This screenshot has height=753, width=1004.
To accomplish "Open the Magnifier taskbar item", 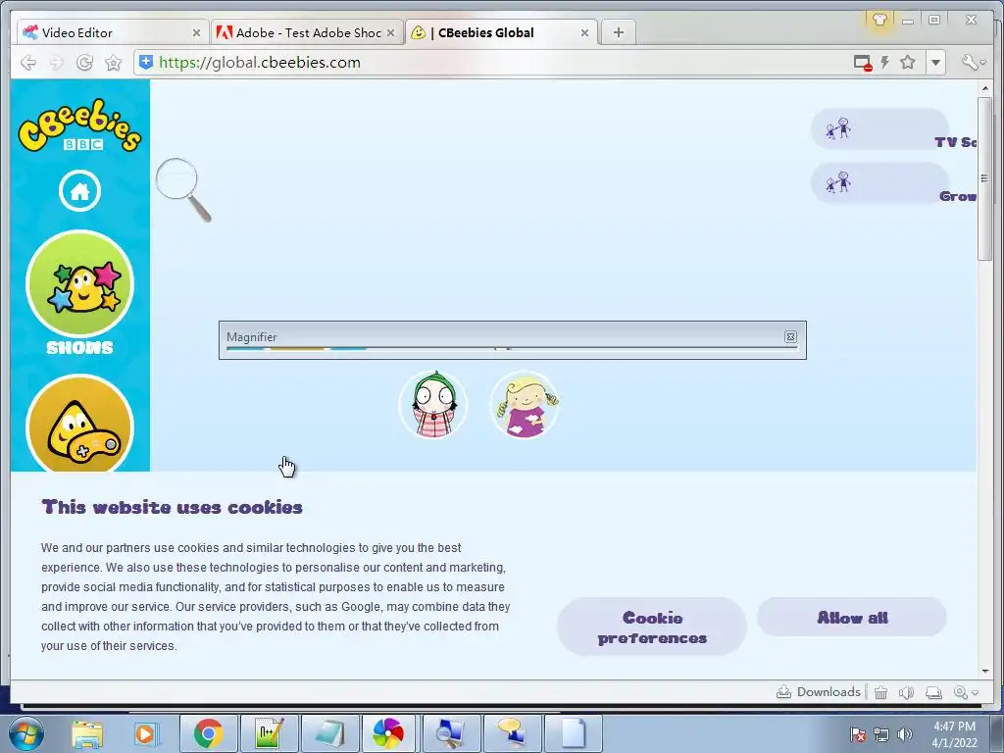I will pos(450,733).
